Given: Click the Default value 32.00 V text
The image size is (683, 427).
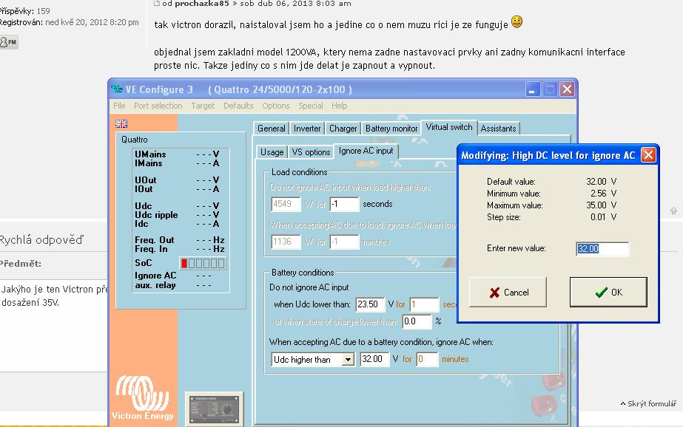Looking at the screenshot, I should tap(551, 181).
